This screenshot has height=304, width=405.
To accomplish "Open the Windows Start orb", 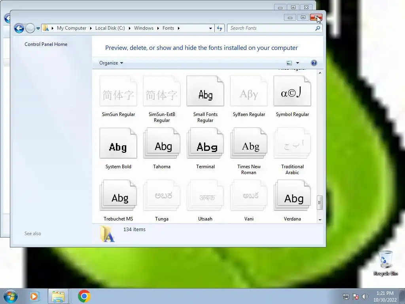I will pos(10,296).
